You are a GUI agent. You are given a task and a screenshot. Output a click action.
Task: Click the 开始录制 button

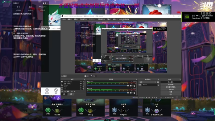[171, 84]
